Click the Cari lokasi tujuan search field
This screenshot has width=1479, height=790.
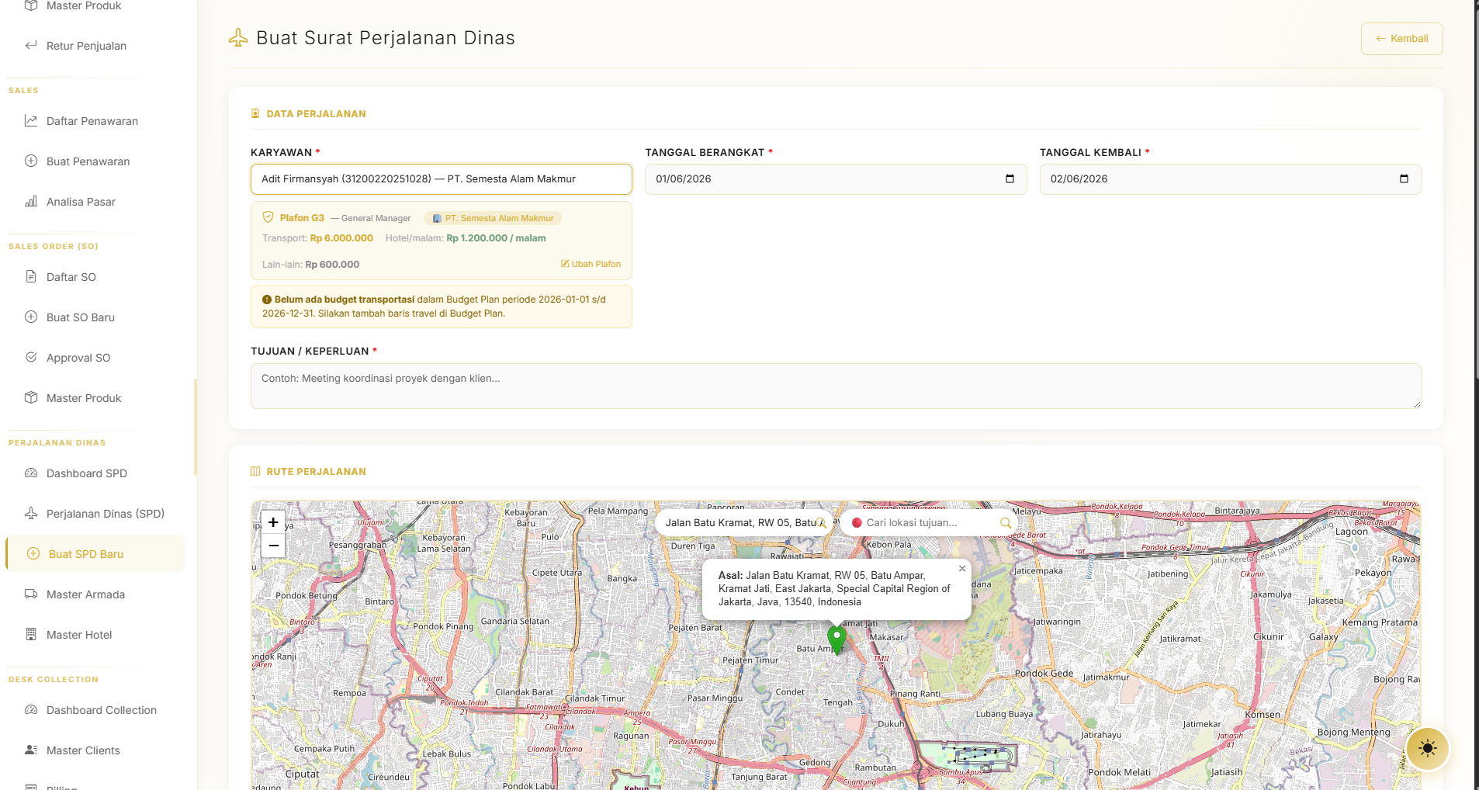(x=929, y=523)
